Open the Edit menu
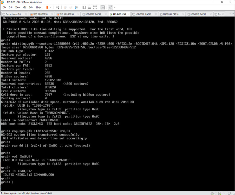The height and width of the screenshot is (195, 235). (11, 7)
